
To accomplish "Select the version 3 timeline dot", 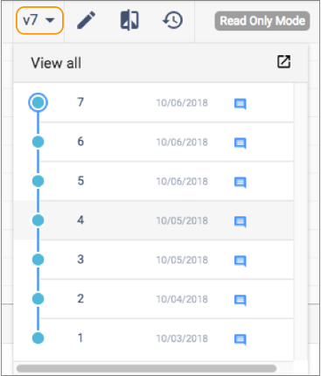I will tap(38, 260).
